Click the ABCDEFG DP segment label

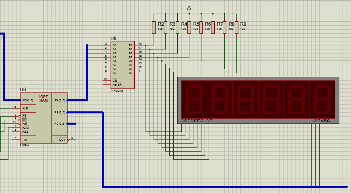(197, 121)
